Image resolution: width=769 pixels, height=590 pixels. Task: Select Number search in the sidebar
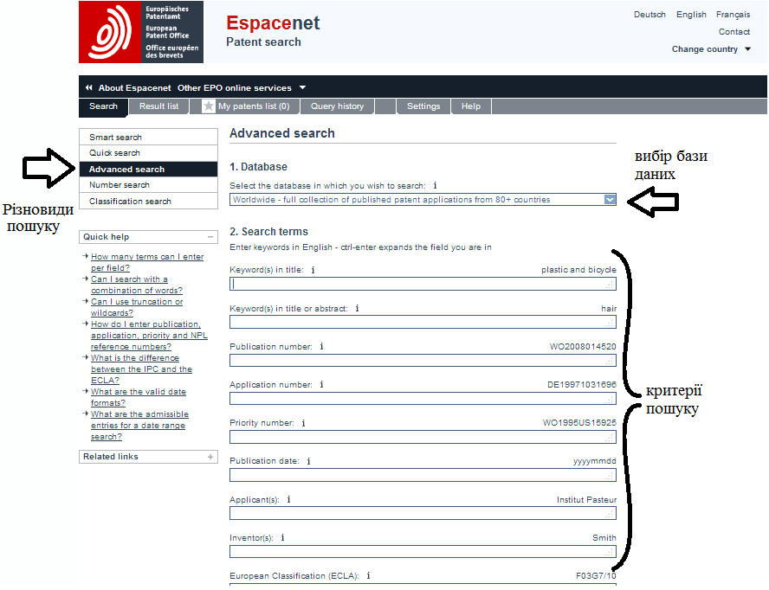148,185
